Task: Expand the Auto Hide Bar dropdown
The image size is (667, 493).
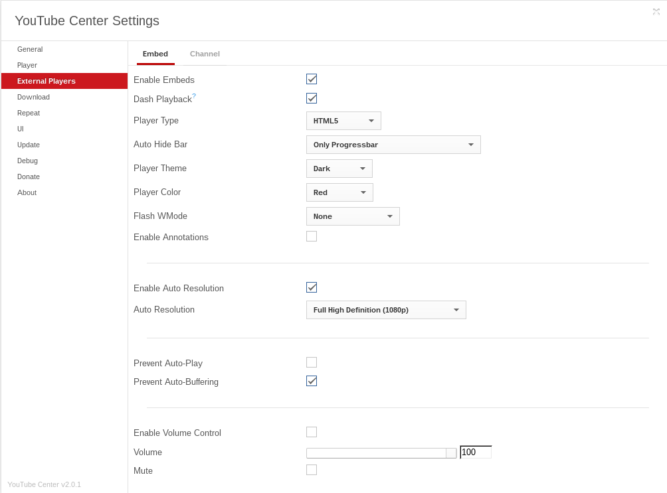Action: point(393,145)
